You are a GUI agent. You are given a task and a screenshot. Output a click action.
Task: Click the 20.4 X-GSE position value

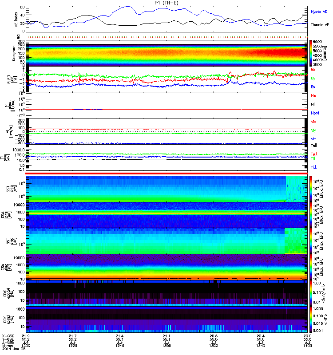pos(261,336)
